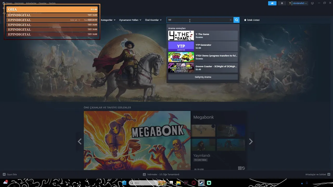
Task: Open the dark red taskbar app icon
Action: tap(186, 183)
